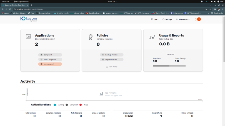Click the Kasten logo in the header
The image size is (225, 126).
[29, 19]
